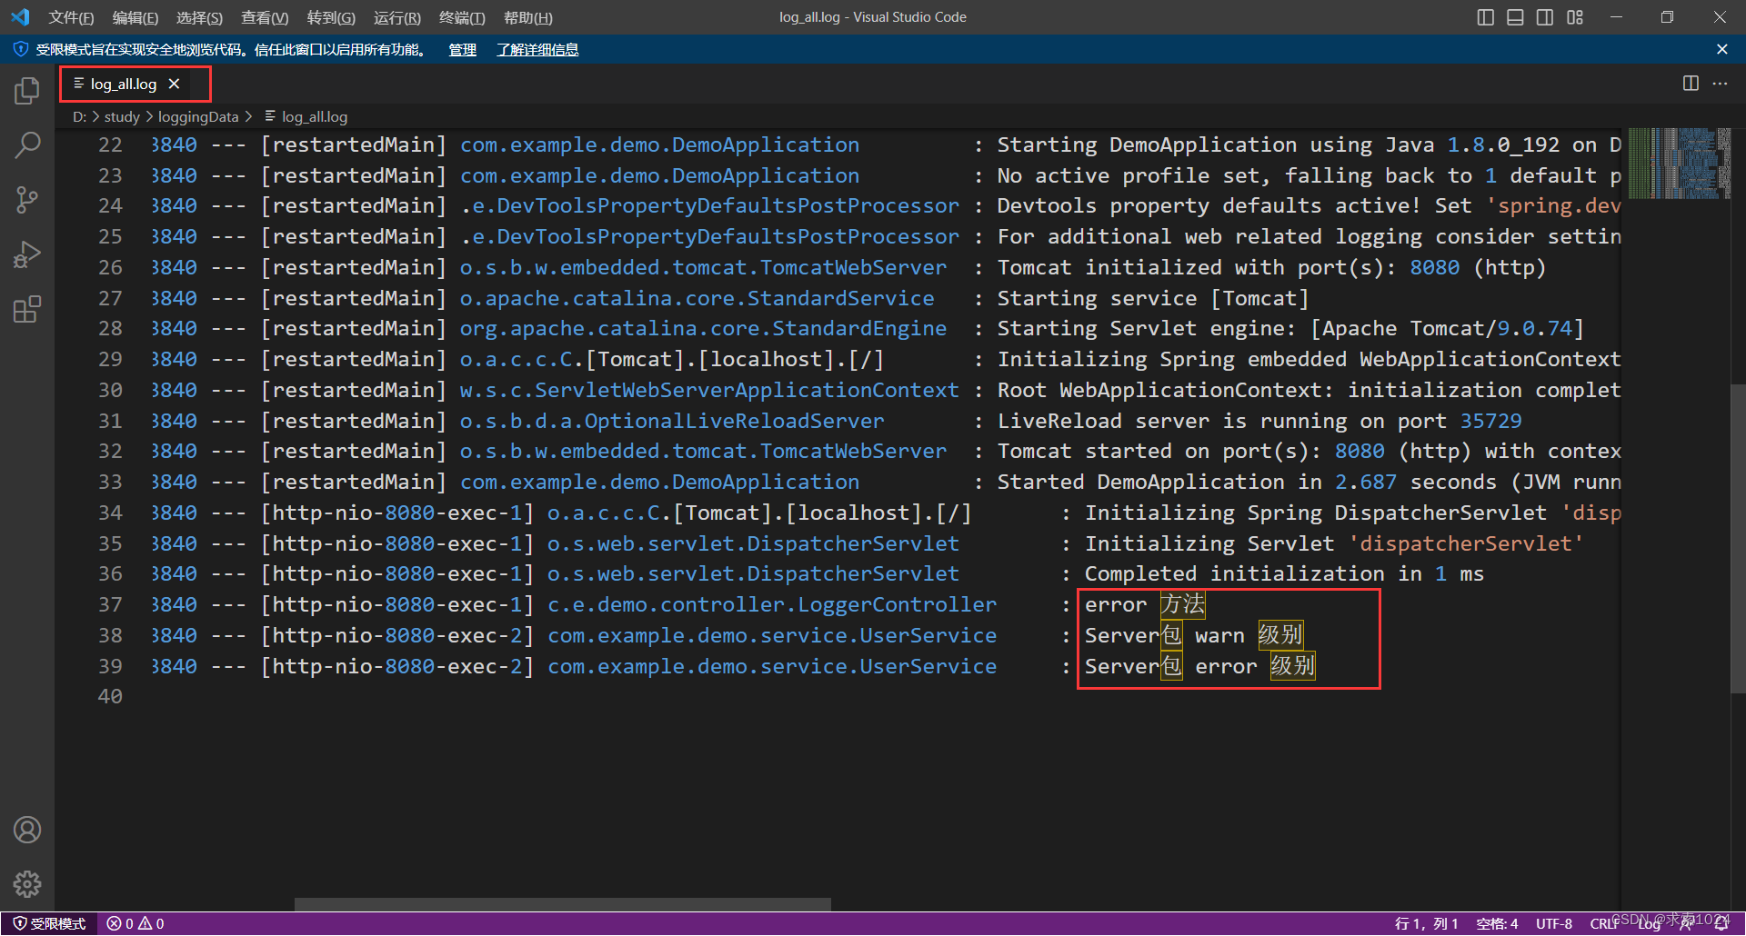Open the 编辑(E) menu

tap(135, 17)
